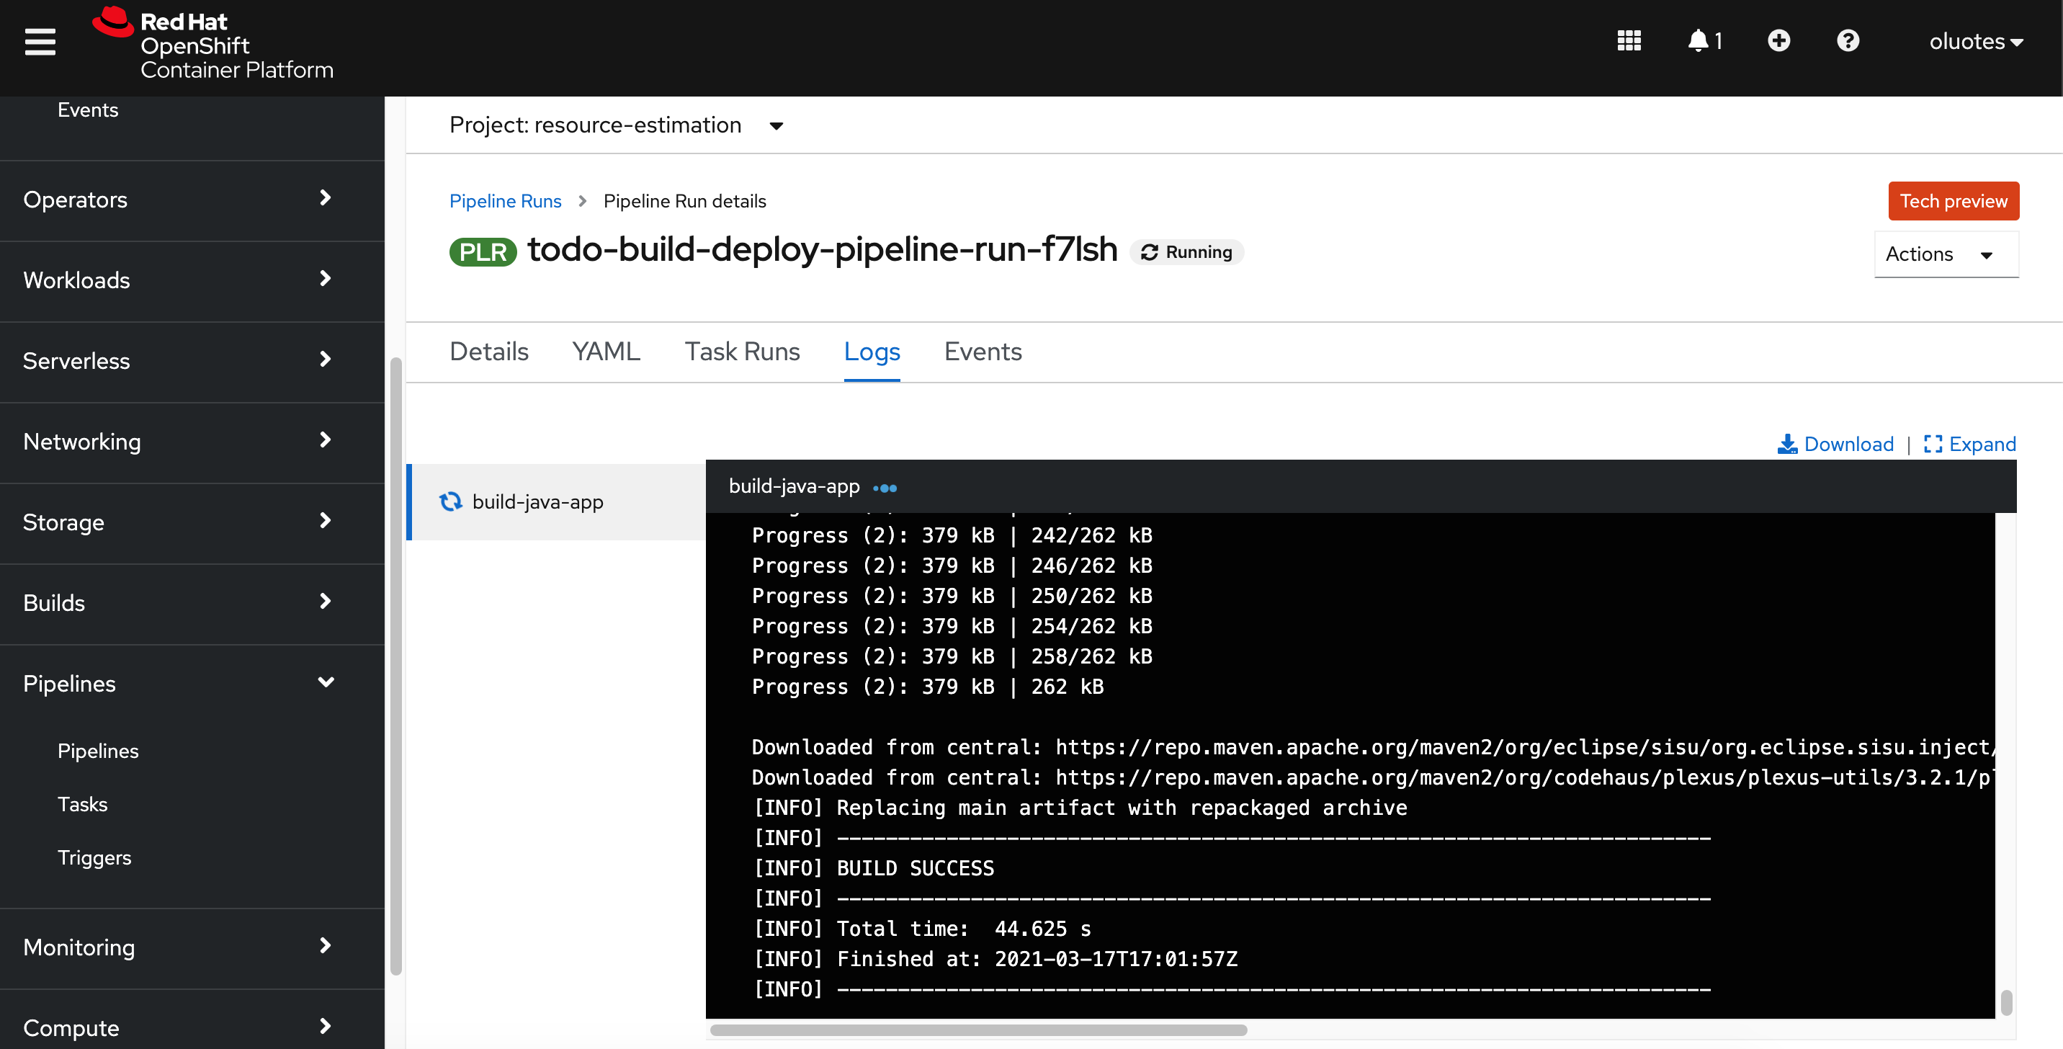2063x1049 pixels.
Task: Click the Red Hat OpenShift logo
Action: [213, 44]
